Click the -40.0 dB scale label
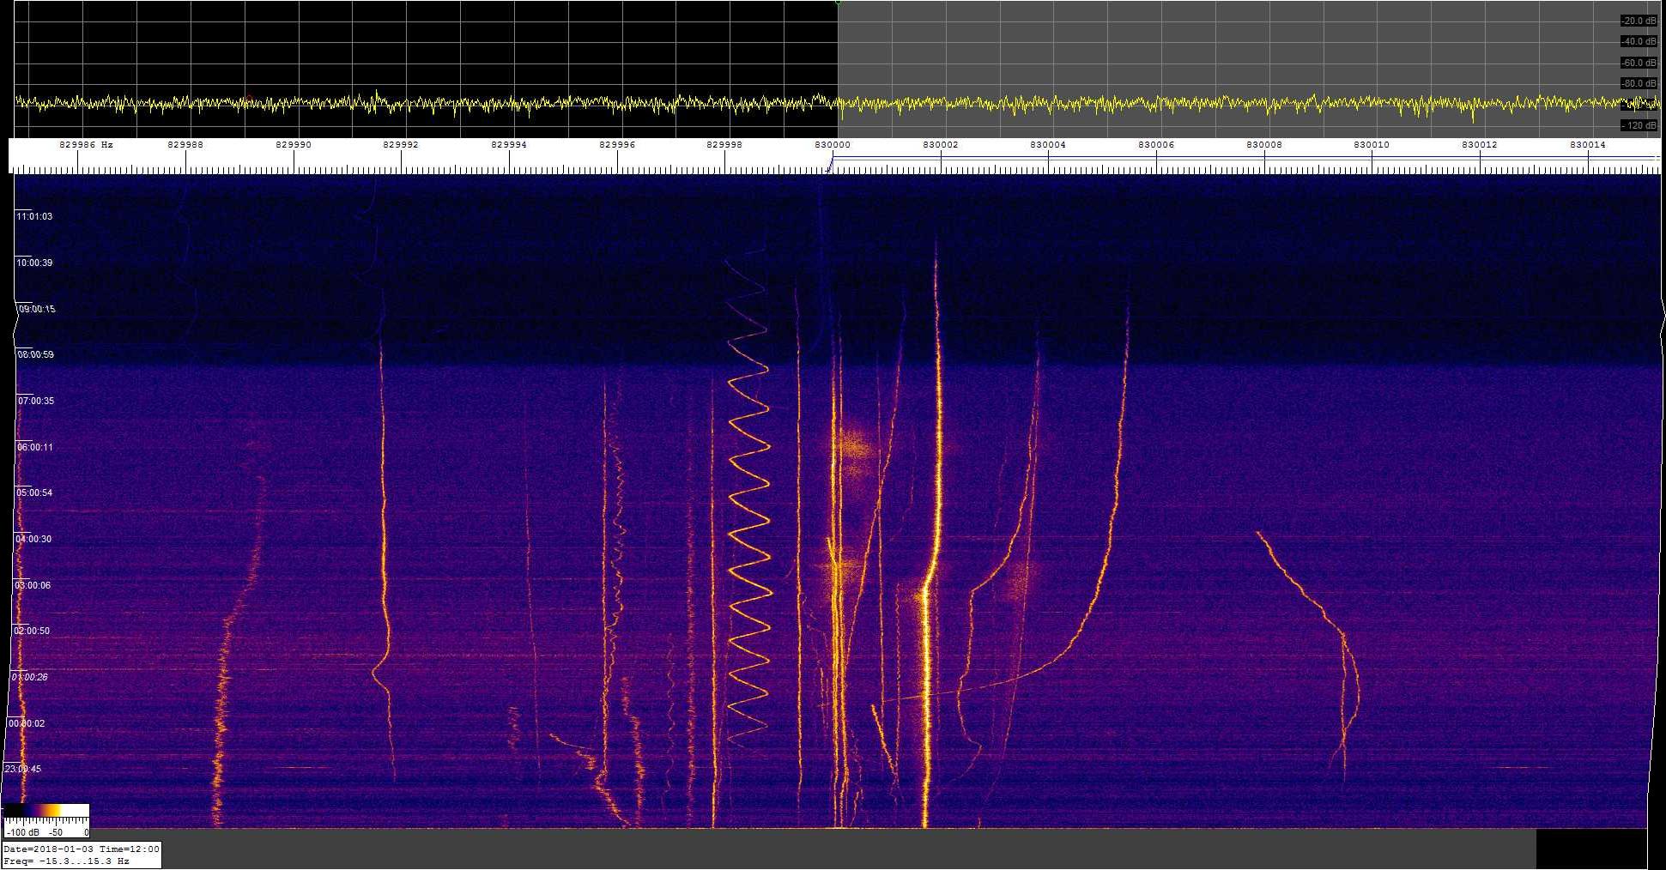This screenshot has height=870, width=1666. click(x=1639, y=41)
